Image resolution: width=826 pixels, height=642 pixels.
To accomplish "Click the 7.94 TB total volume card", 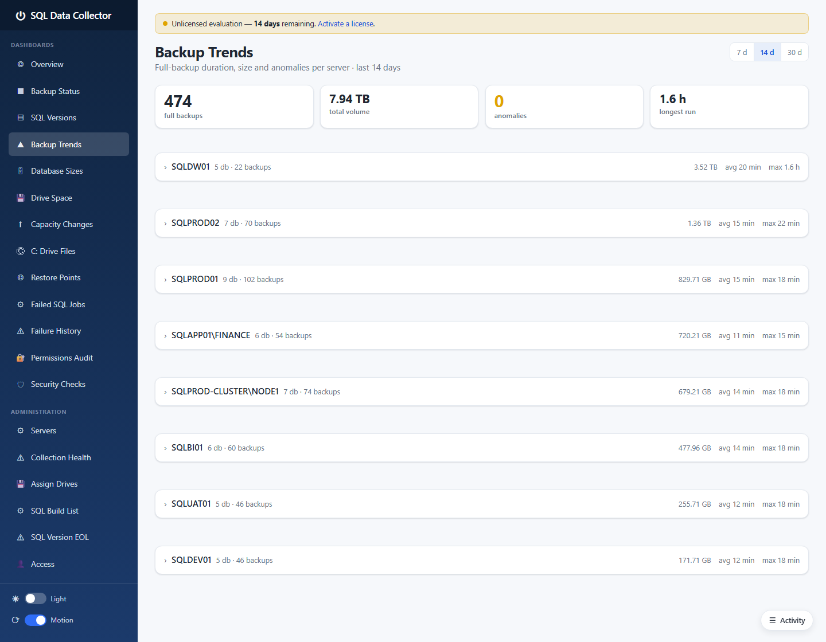I will point(399,107).
